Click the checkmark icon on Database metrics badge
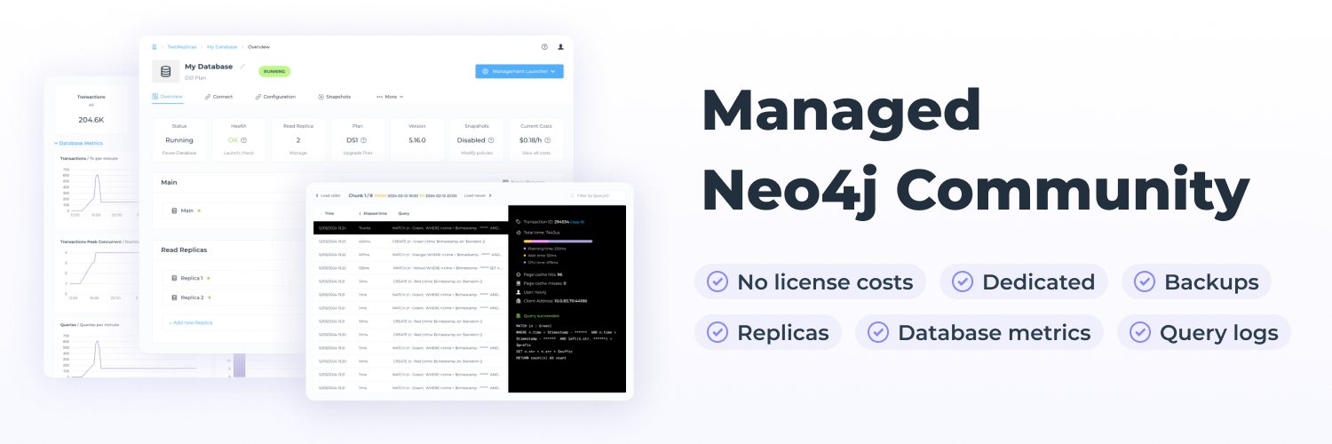 (x=878, y=333)
